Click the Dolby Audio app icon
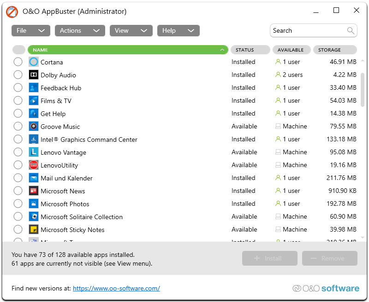 click(33, 75)
